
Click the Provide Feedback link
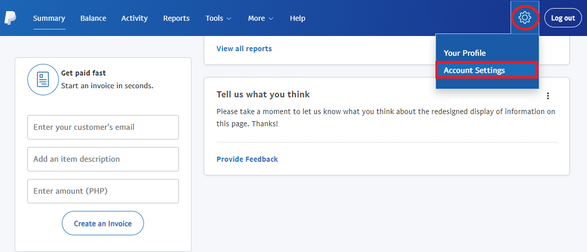pos(247,159)
